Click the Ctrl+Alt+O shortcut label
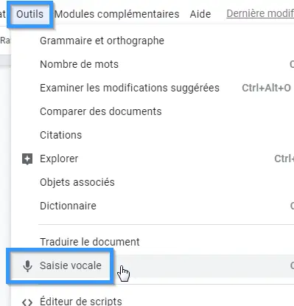Viewport: 294px width, 306px height. (266, 88)
